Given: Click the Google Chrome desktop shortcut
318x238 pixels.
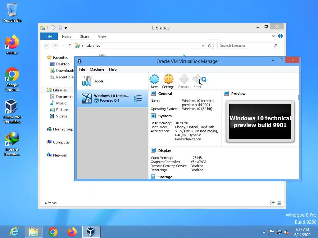Looking at the screenshot, I should click(x=12, y=80).
